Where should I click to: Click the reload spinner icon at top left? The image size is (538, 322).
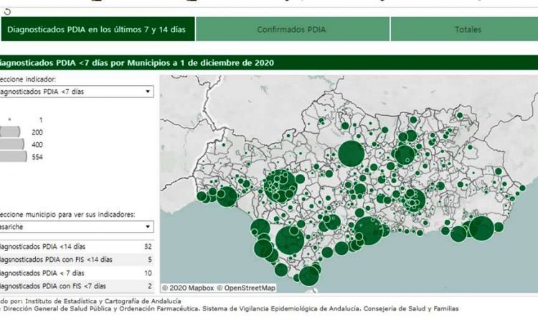click(7, 11)
